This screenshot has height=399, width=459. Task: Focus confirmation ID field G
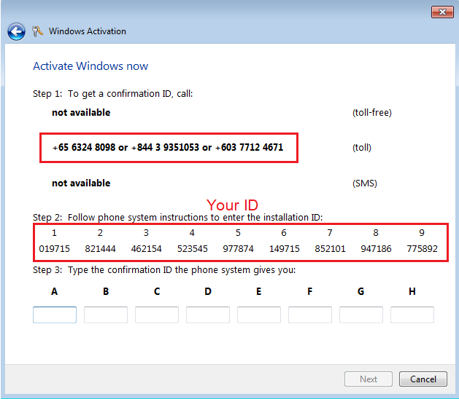[361, 315]
